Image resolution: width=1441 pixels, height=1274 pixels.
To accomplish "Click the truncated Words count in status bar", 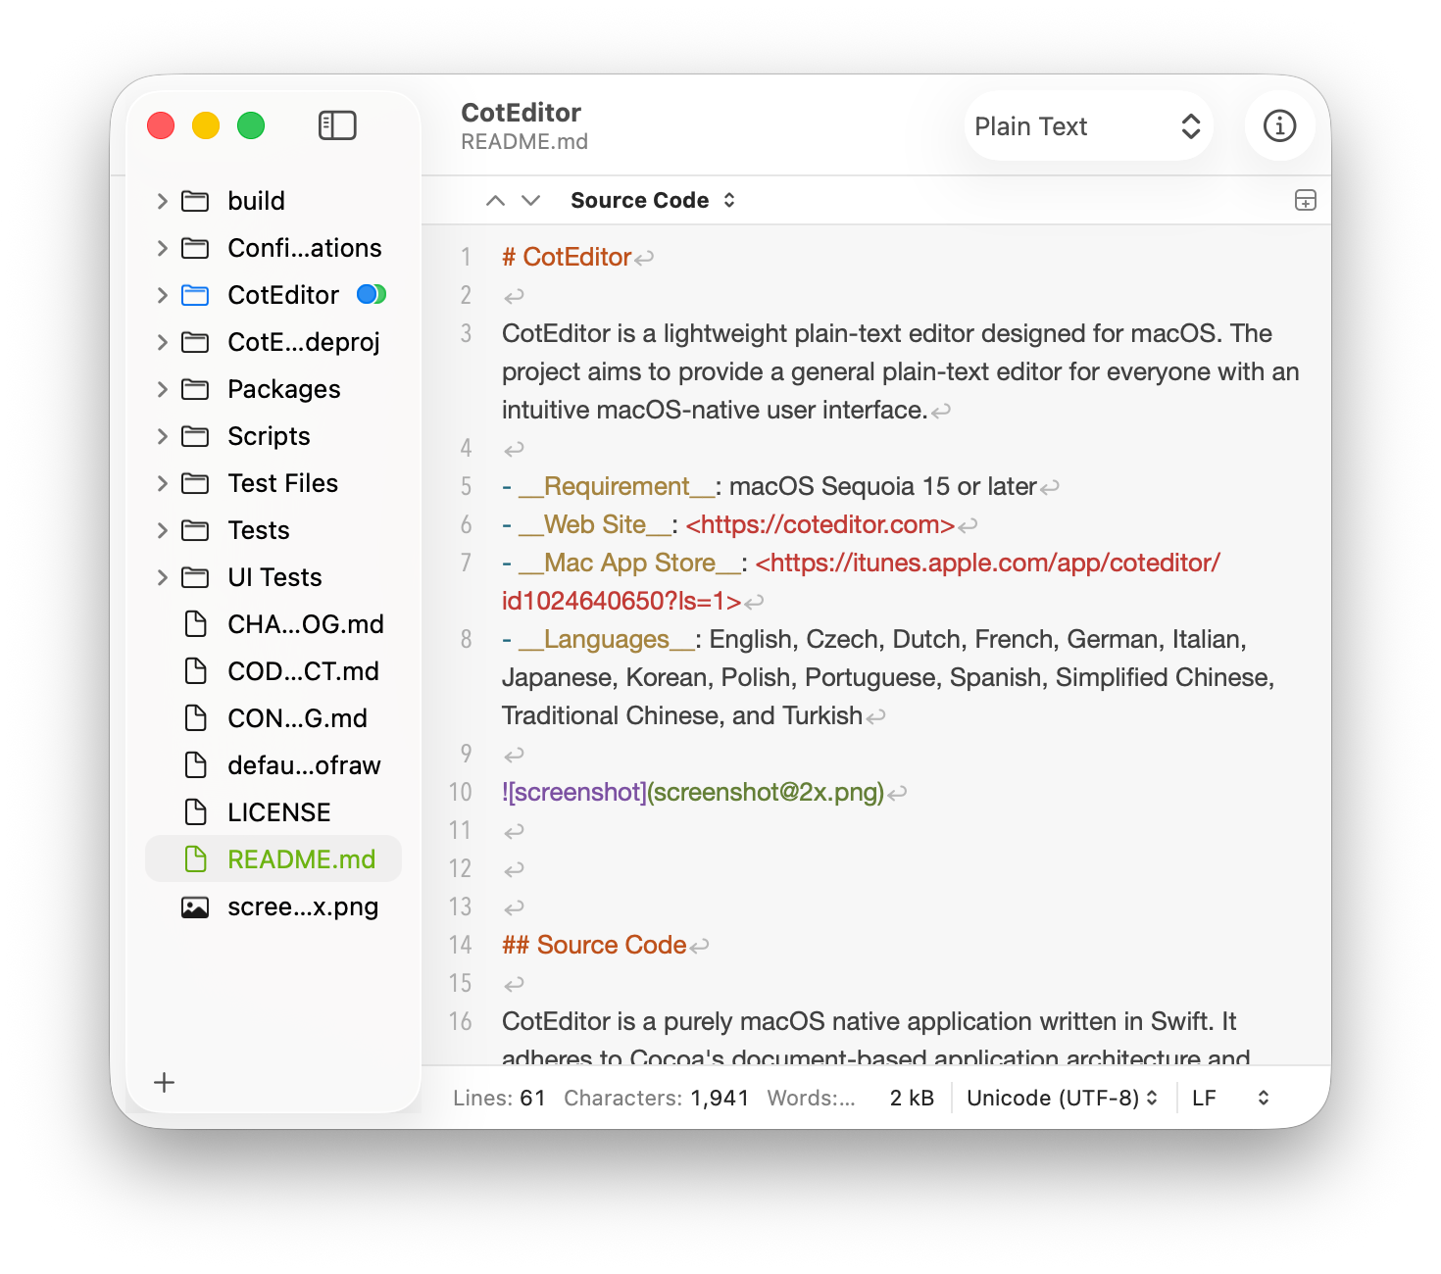I will tap(812, 1098).
